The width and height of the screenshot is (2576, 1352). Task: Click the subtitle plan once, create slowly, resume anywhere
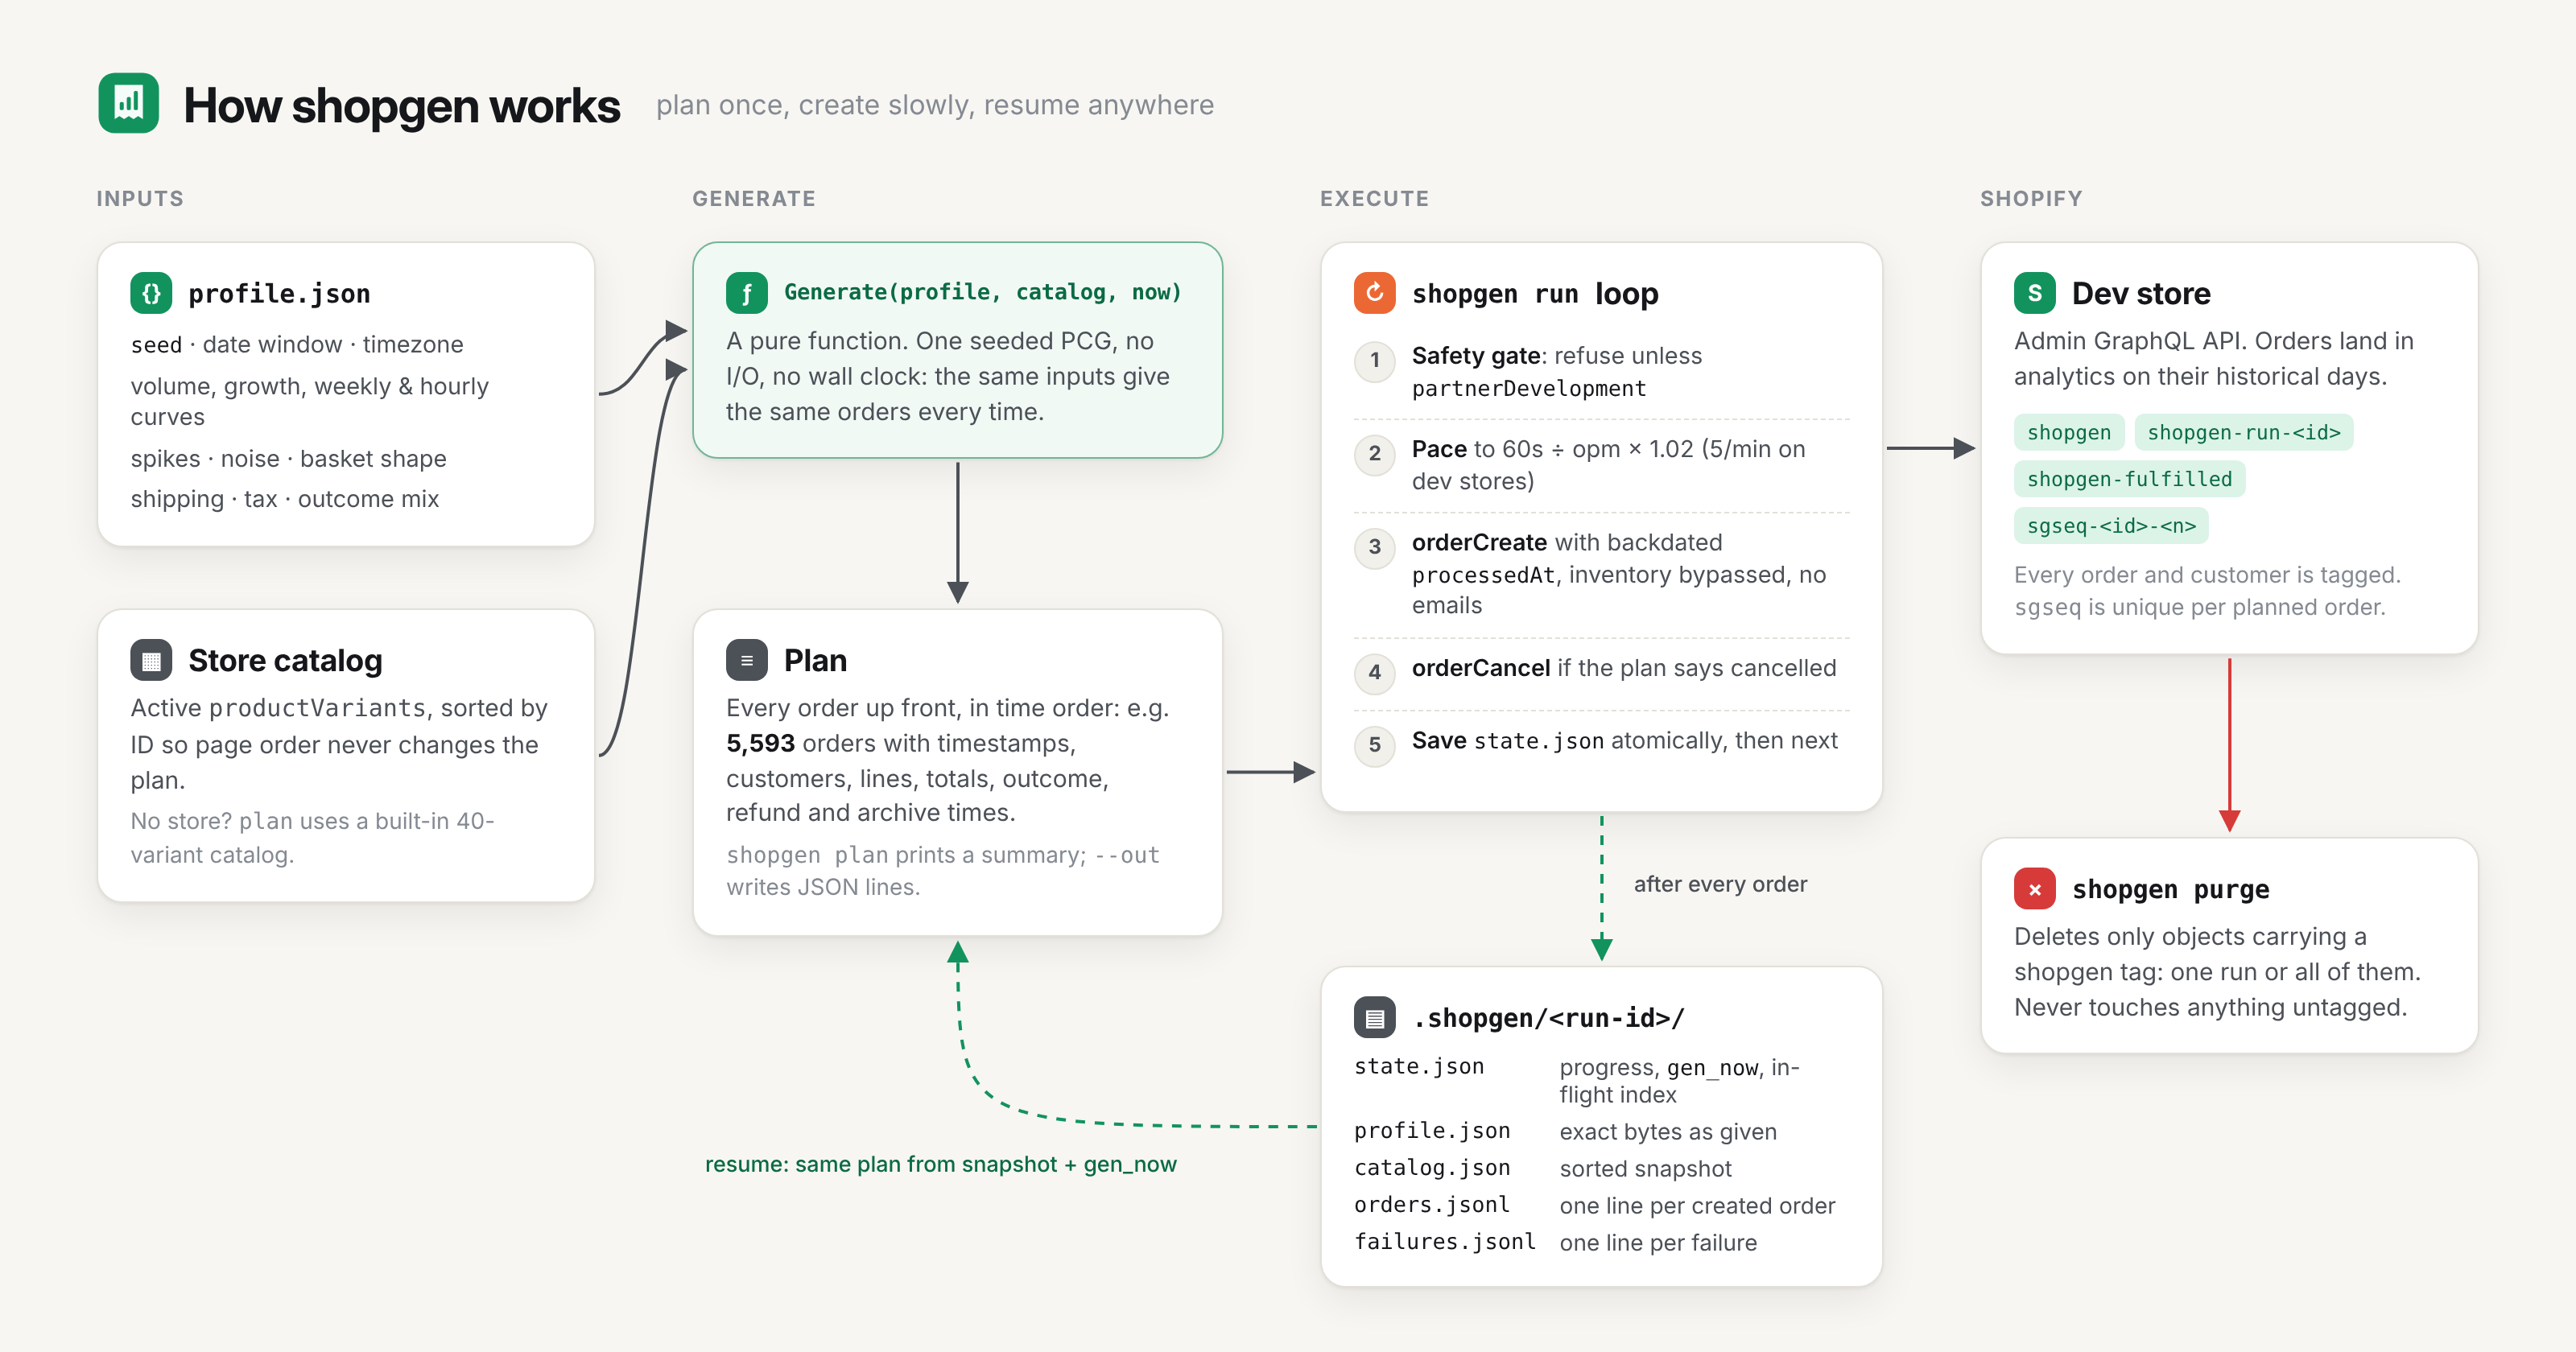935,105
